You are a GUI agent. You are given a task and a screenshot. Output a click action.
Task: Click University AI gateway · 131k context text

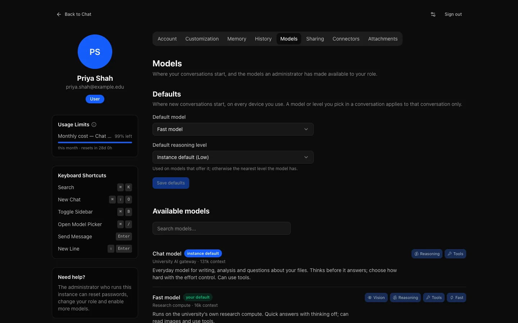point(189,262)
